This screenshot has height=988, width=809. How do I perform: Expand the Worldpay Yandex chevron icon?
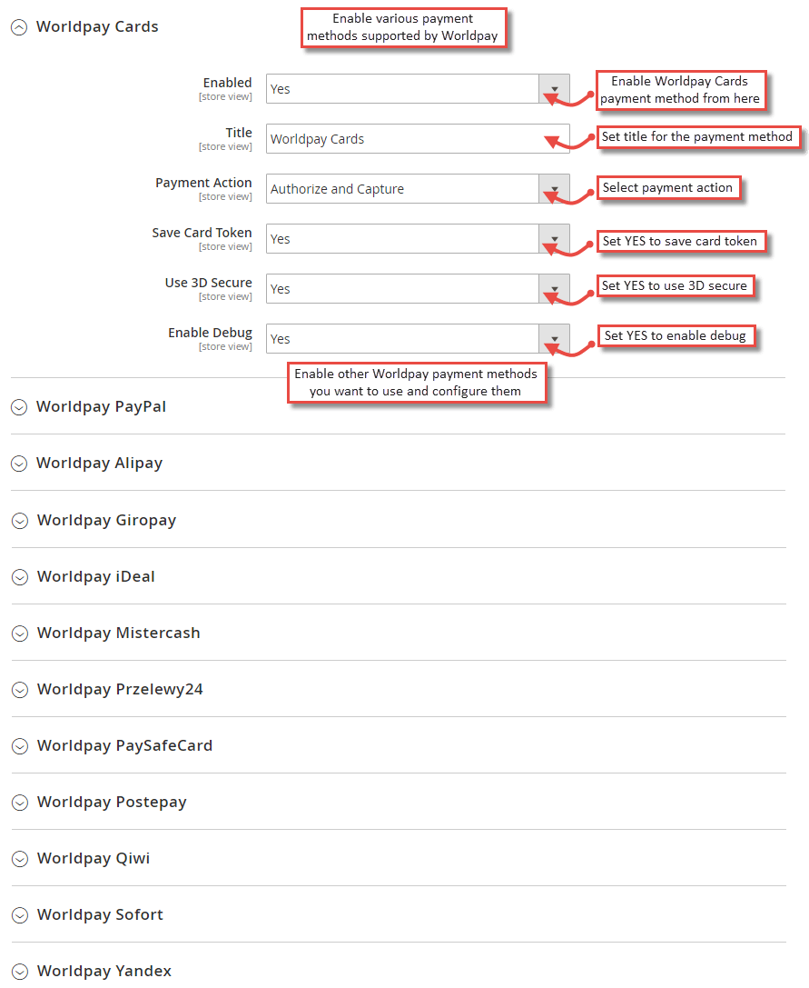pos(20,972)
